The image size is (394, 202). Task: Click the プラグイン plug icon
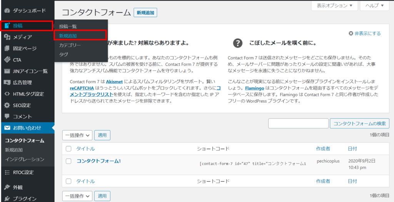click(7, 199)
